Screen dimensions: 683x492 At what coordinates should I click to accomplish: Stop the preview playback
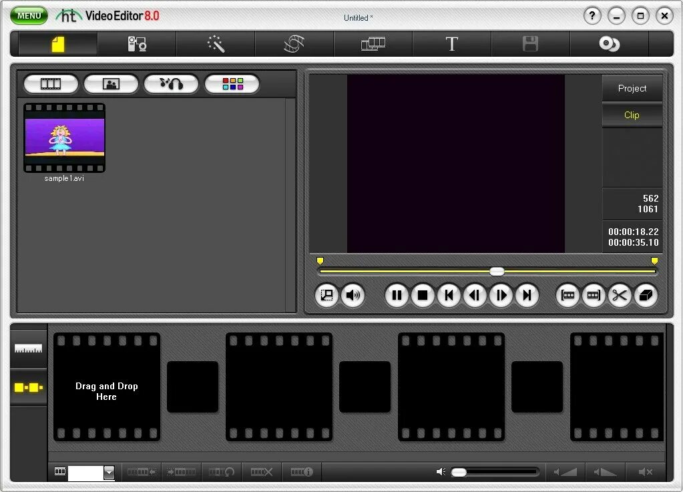pyautogui.click(x=423, y=295)
